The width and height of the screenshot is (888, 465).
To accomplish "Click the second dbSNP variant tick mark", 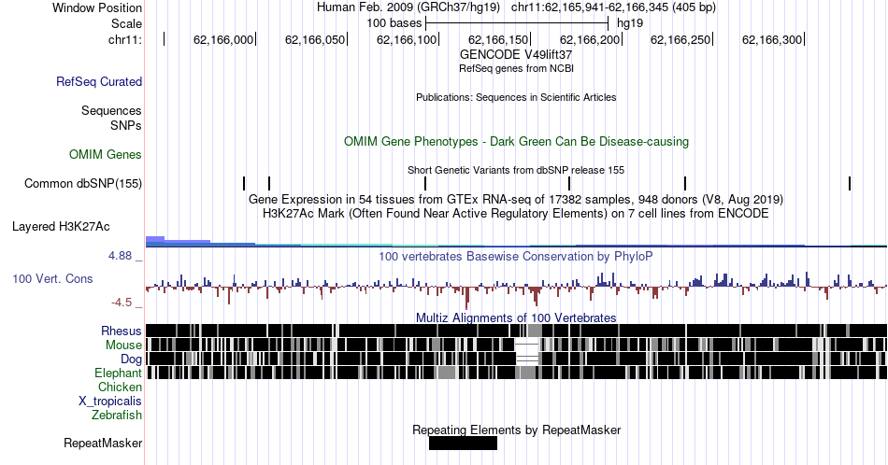I will [x=269, y=183].
